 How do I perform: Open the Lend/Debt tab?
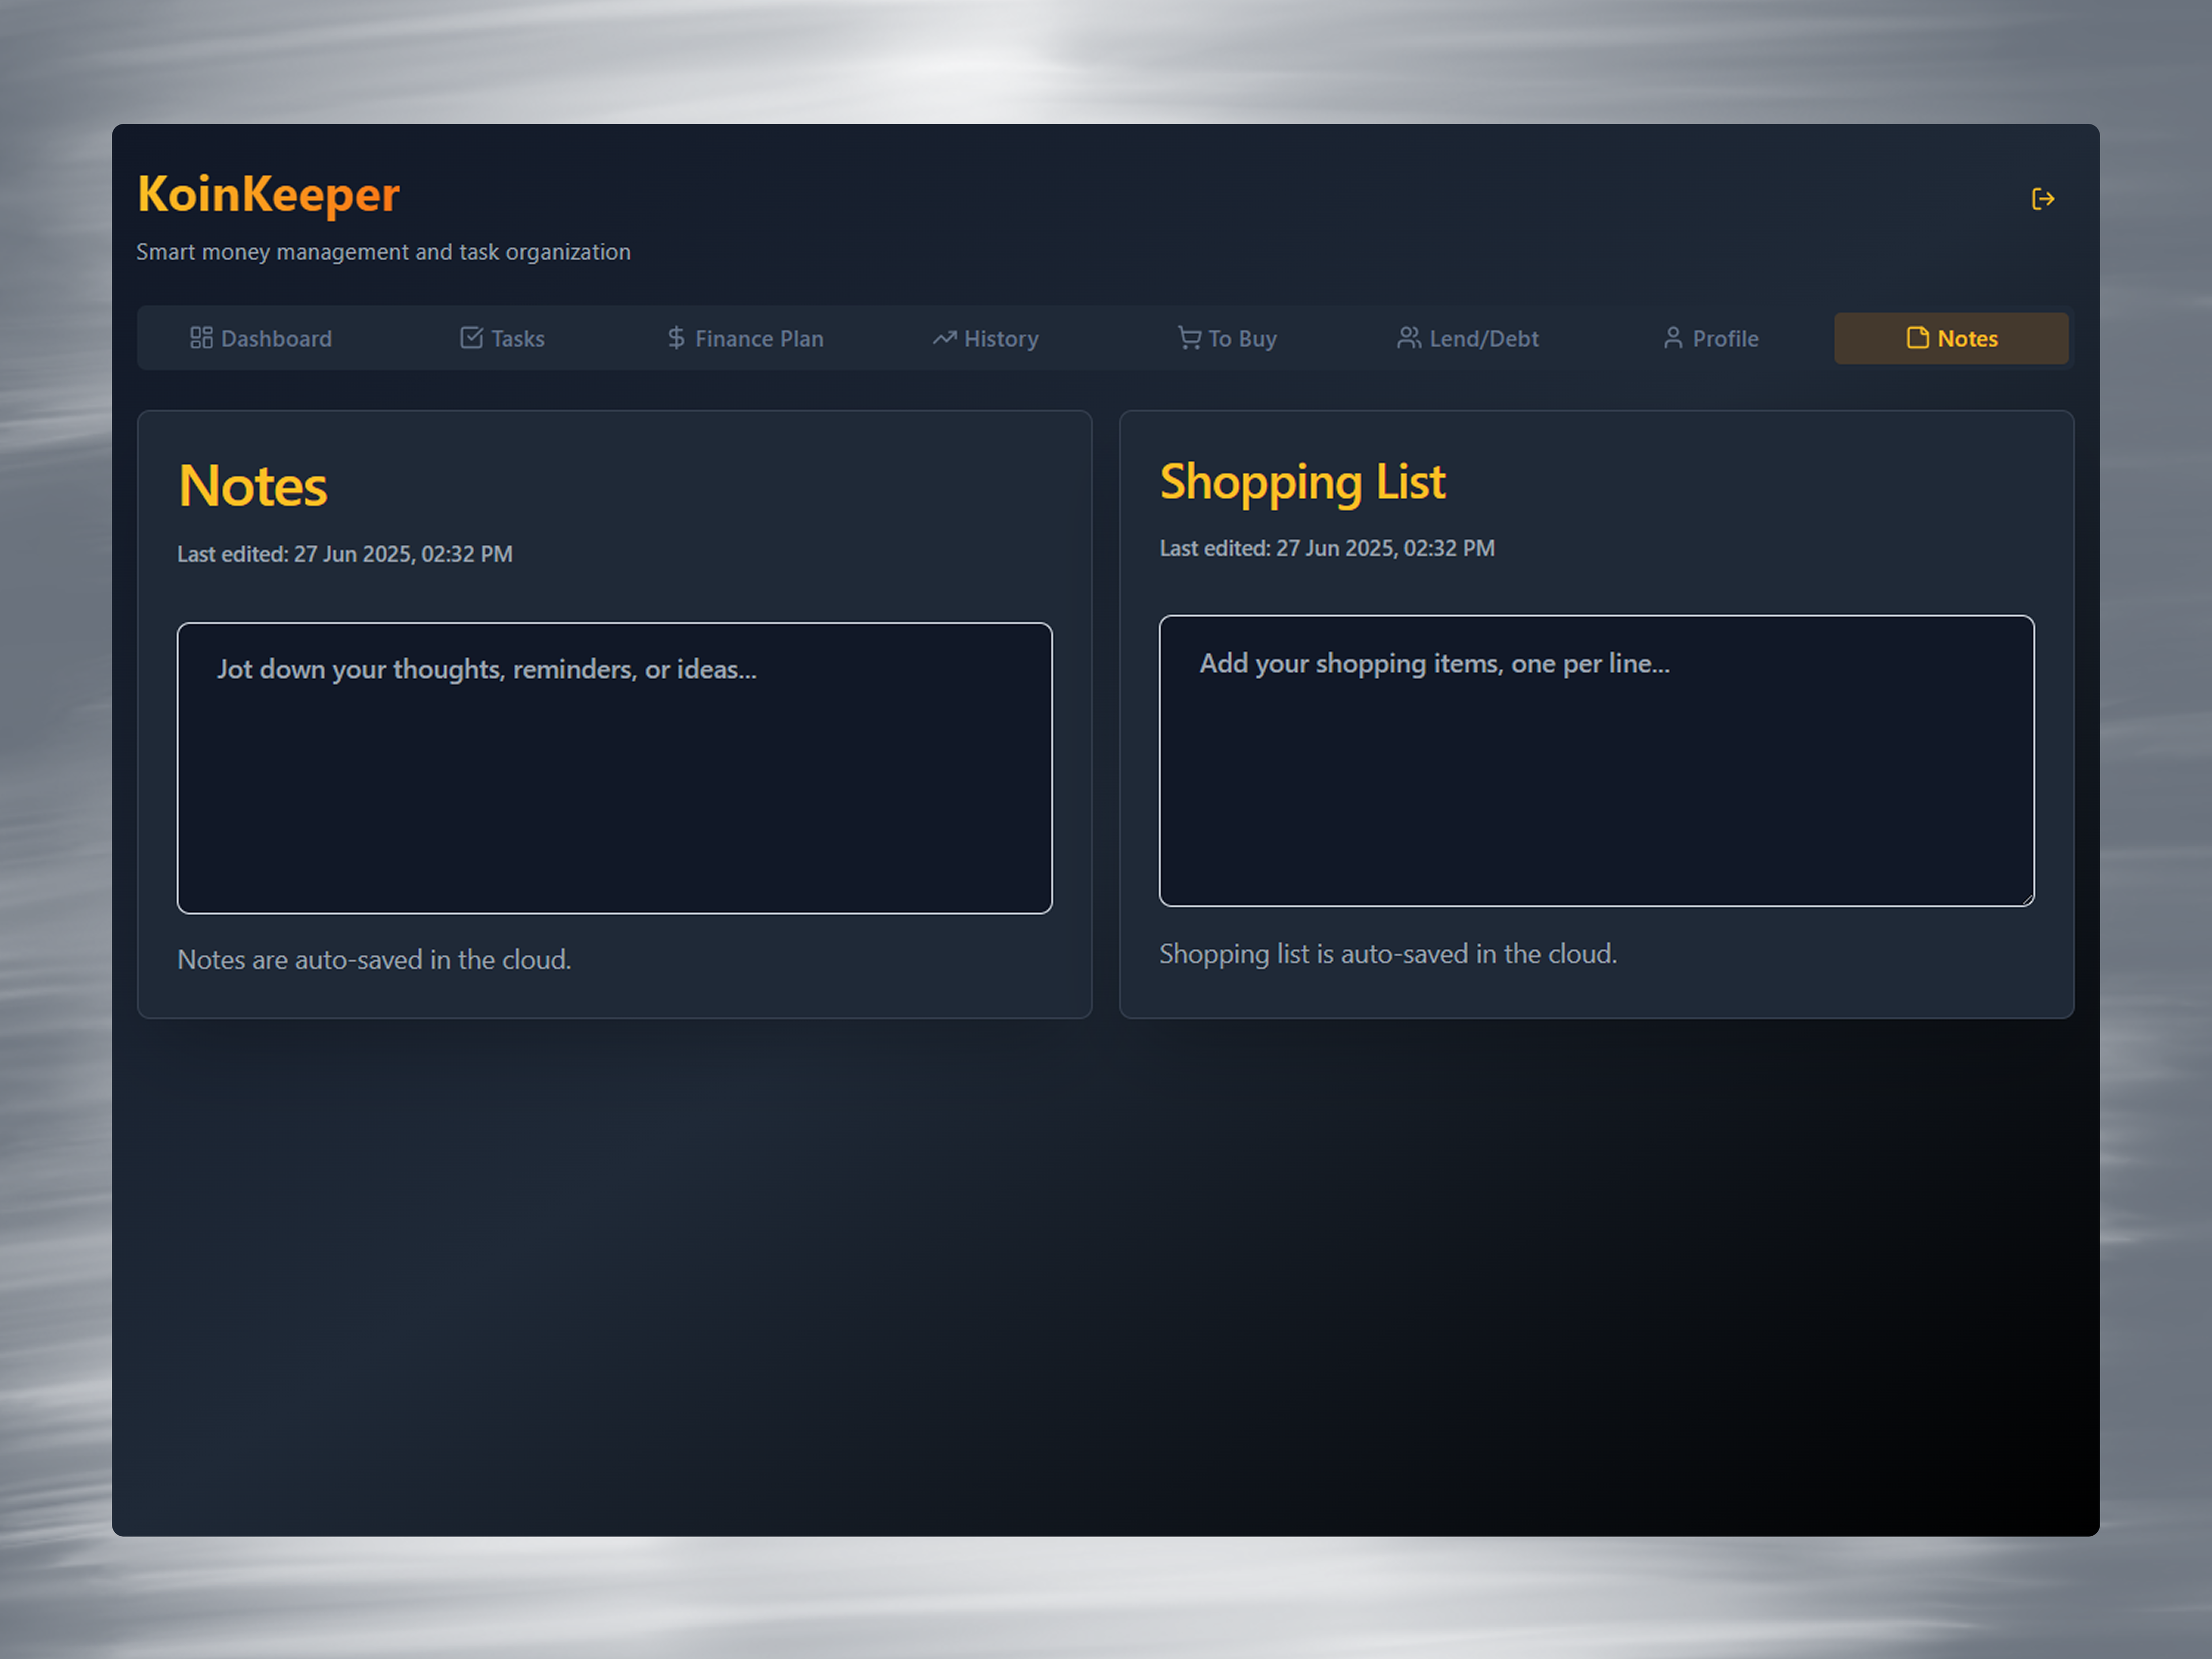pos(1468,338)
